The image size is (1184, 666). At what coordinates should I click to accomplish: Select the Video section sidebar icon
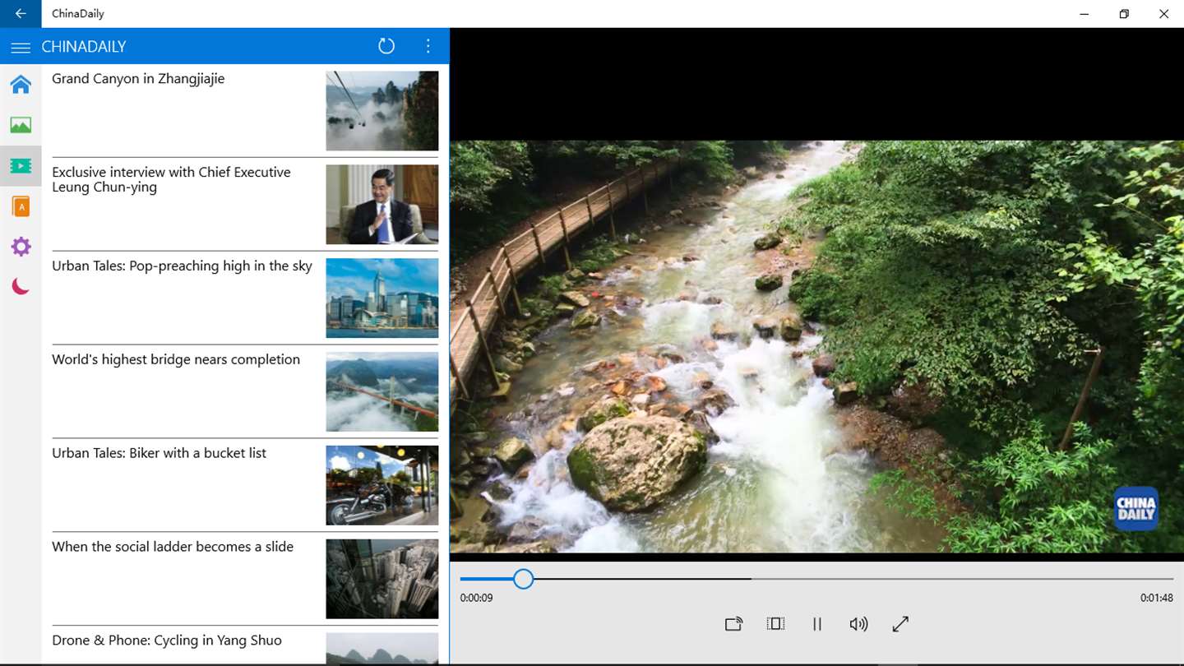coord(21,166)
